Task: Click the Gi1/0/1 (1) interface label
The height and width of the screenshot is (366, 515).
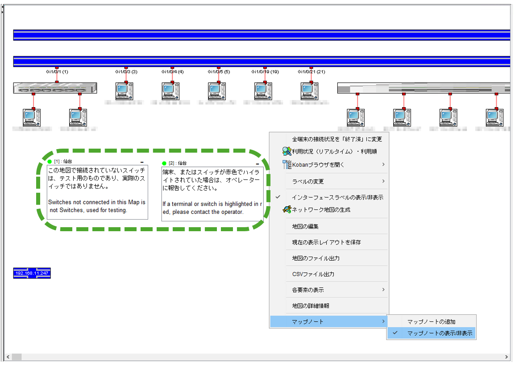Action: (57, 71)
